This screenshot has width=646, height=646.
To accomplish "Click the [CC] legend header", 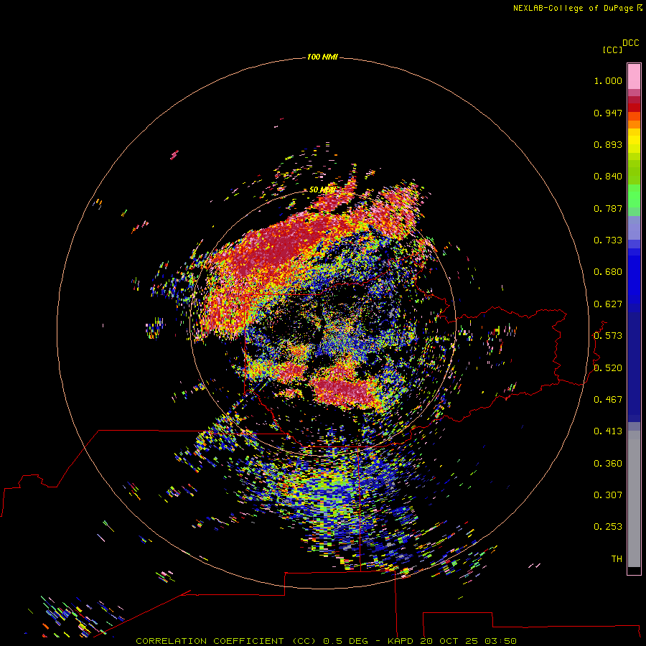I will (x=612, y=50).
